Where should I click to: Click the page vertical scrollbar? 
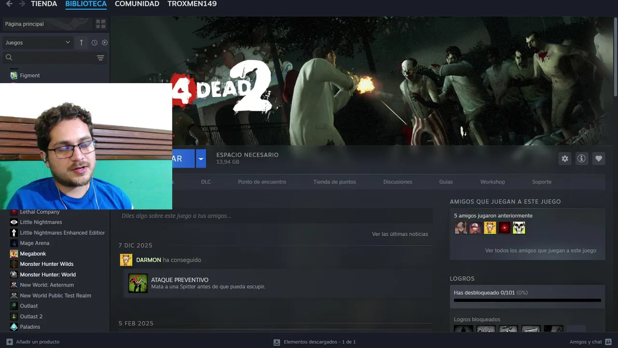(615, 57)
